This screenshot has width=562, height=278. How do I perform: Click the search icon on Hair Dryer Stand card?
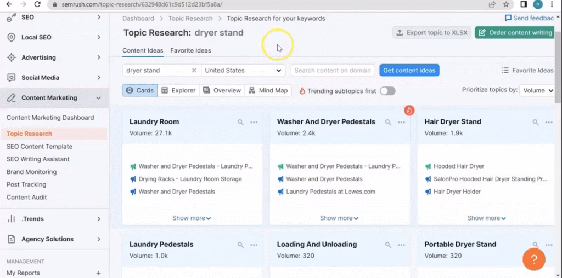pyautogui.click(x=535, y=123)
